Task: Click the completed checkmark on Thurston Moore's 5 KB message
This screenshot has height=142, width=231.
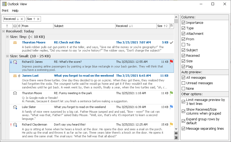Action: 171,43
